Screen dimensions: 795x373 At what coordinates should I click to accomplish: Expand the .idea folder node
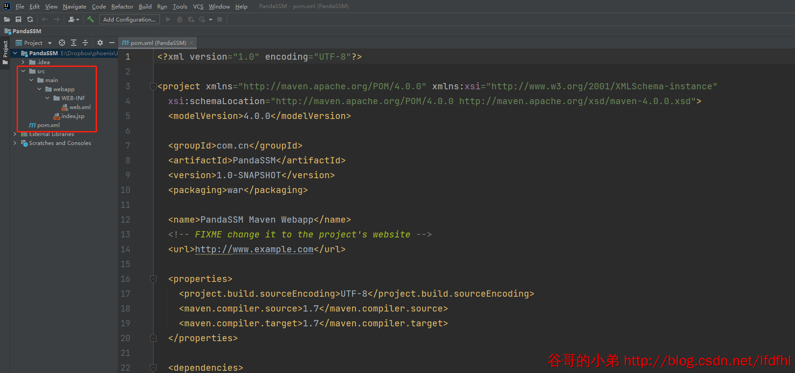23,62
